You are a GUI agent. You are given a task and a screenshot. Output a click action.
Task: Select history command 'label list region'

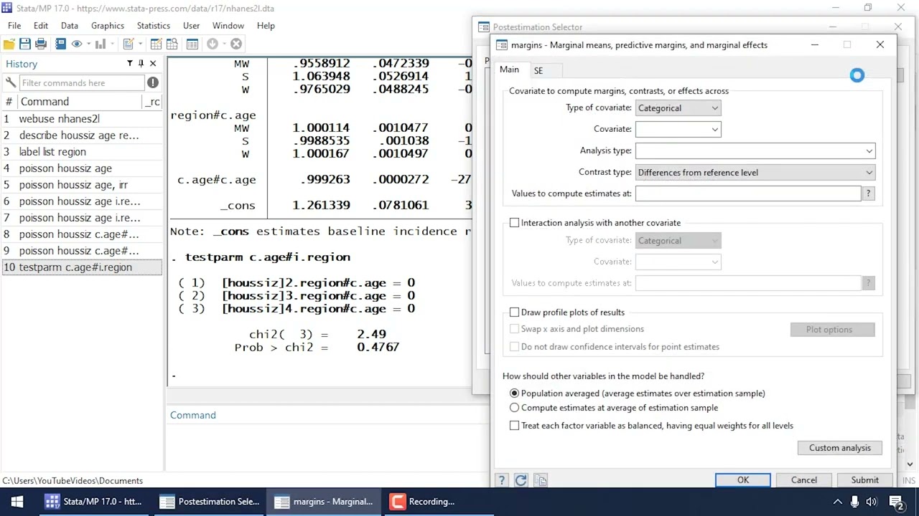pos(82,152)
